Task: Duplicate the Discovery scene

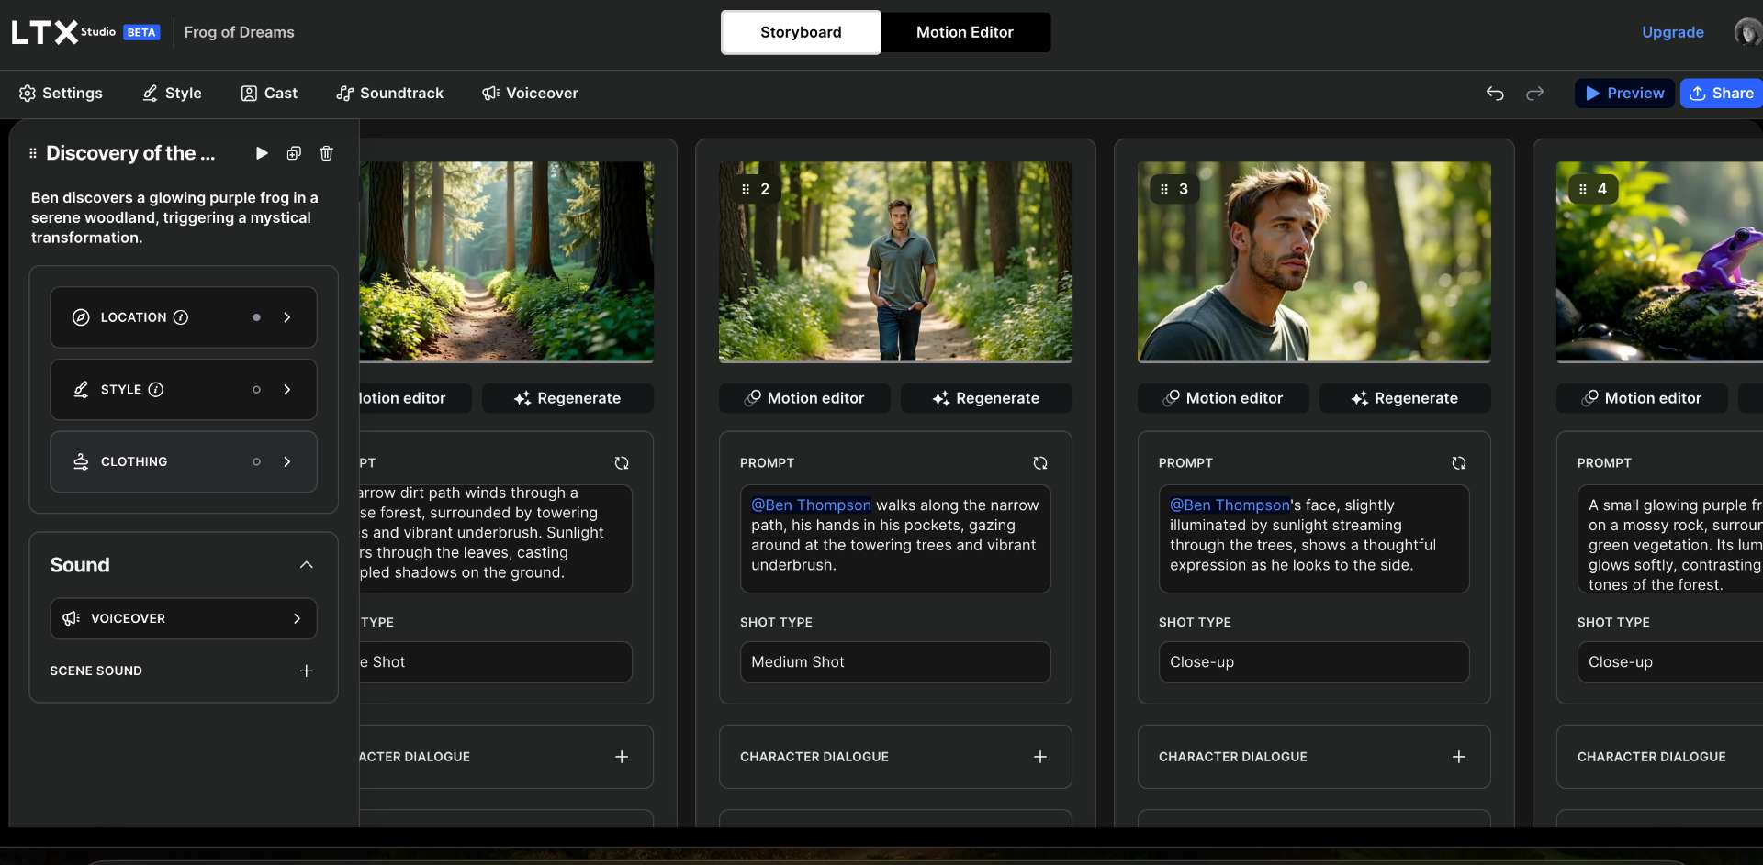Action: 294,153
